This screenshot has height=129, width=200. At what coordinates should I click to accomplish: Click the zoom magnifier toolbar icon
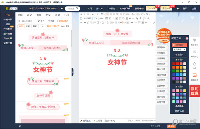tap(148, 18)
